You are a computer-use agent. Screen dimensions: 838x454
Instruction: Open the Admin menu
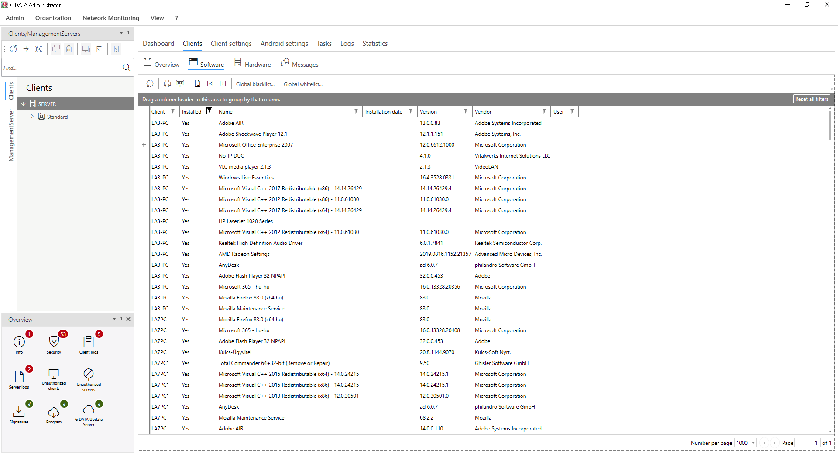click(15, 18)
